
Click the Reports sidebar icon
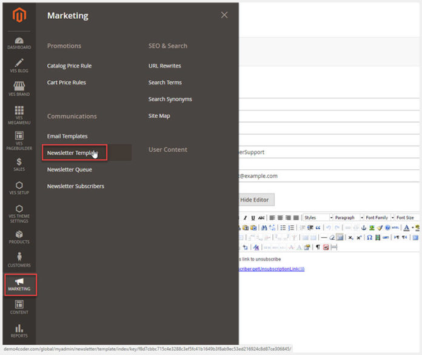pyautogui.click(x=19, y=331)
